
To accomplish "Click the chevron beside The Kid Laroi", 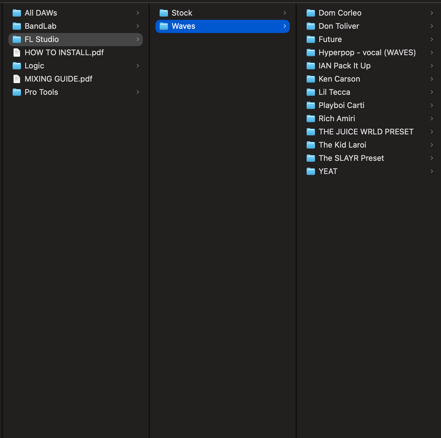I will pyautogui.click(x=432, y=145).
